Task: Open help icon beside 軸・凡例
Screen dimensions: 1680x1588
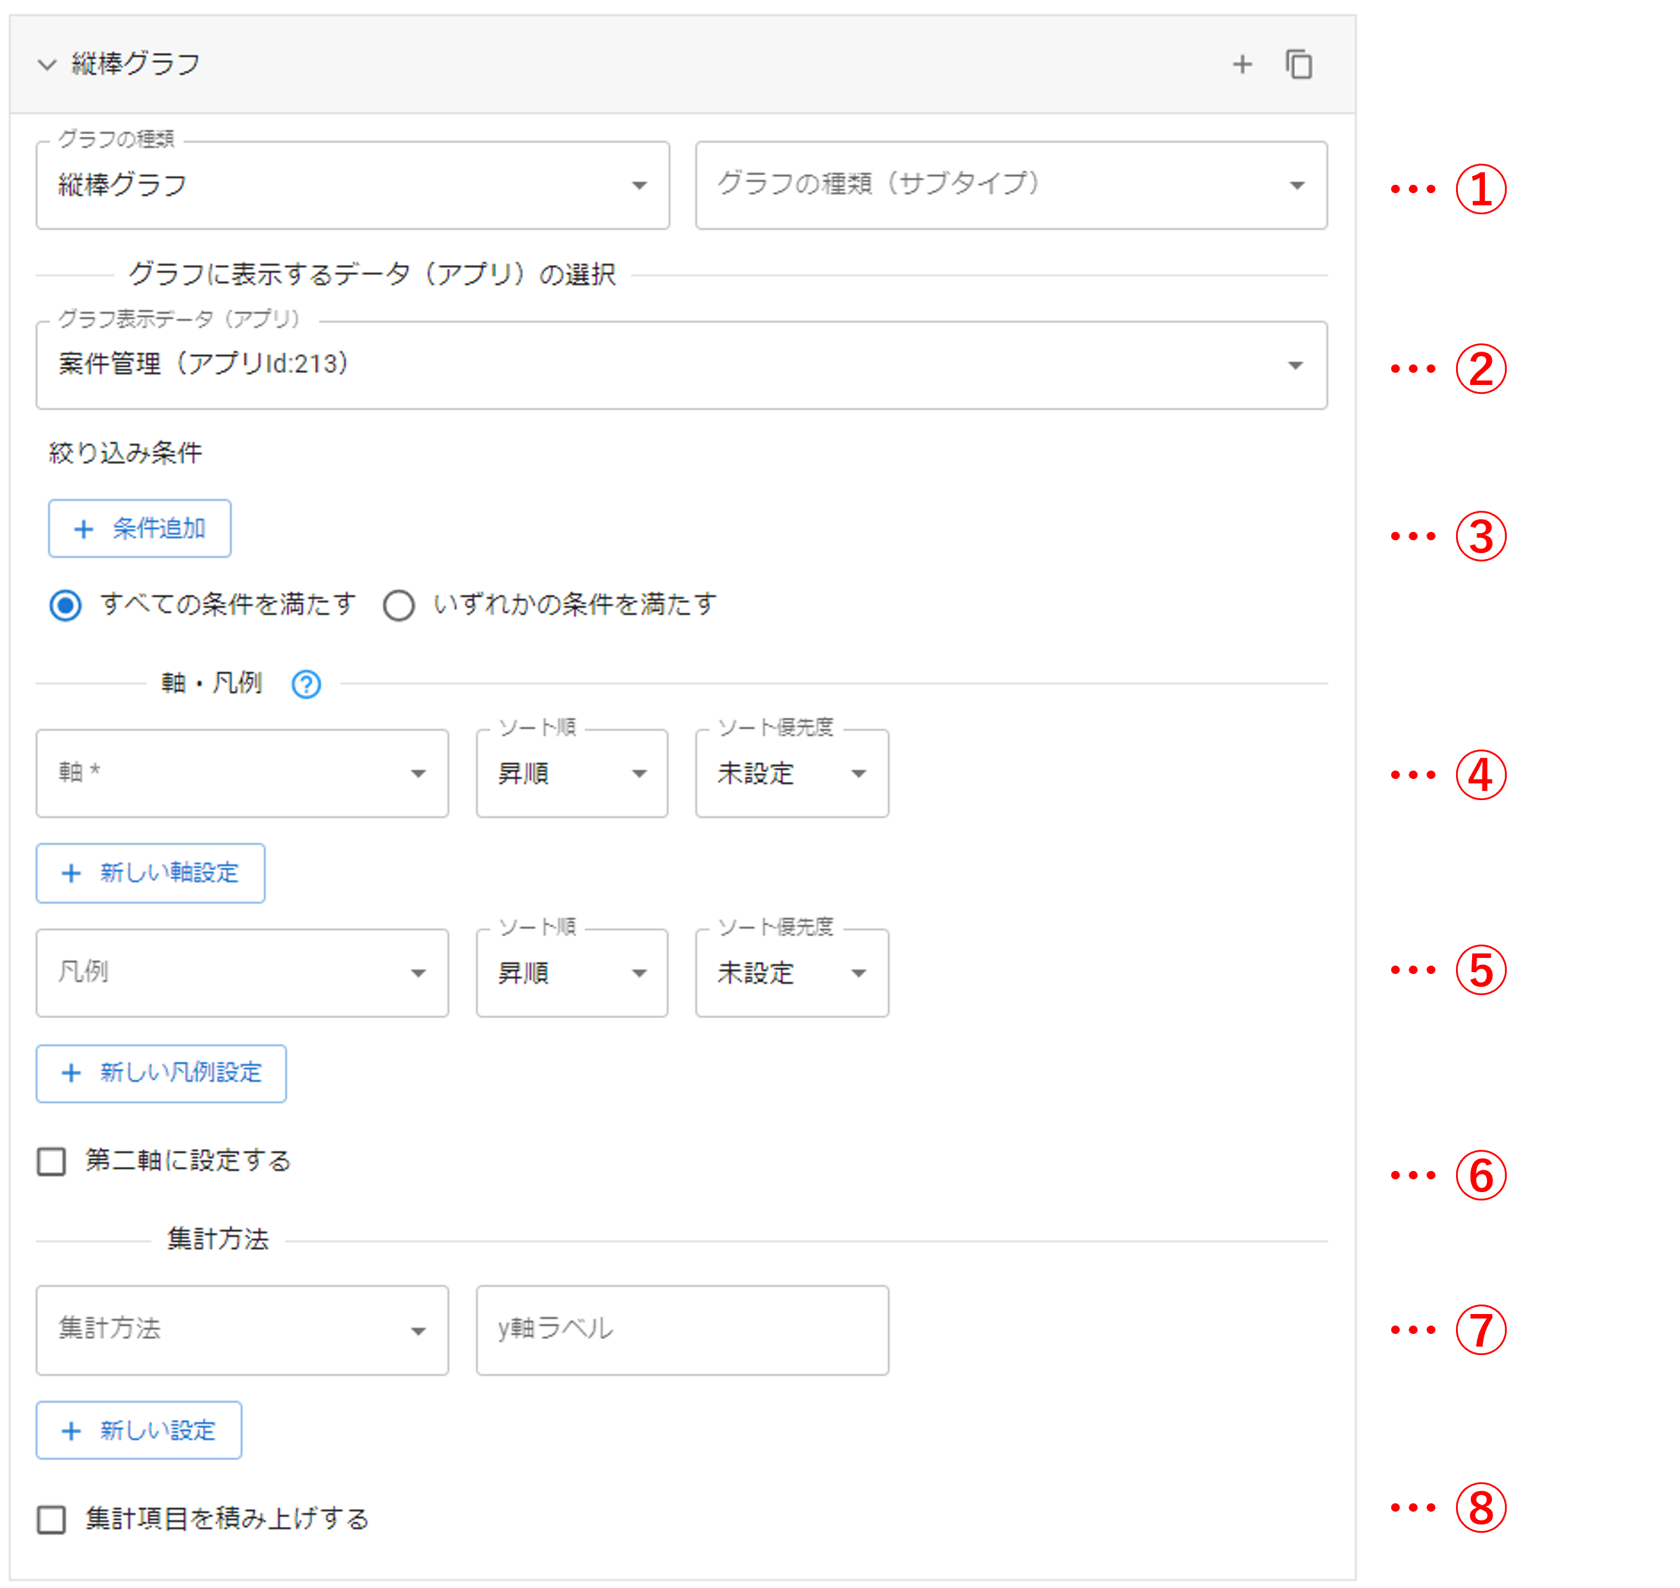Action: pyautogui.click(x=305, y=684)
